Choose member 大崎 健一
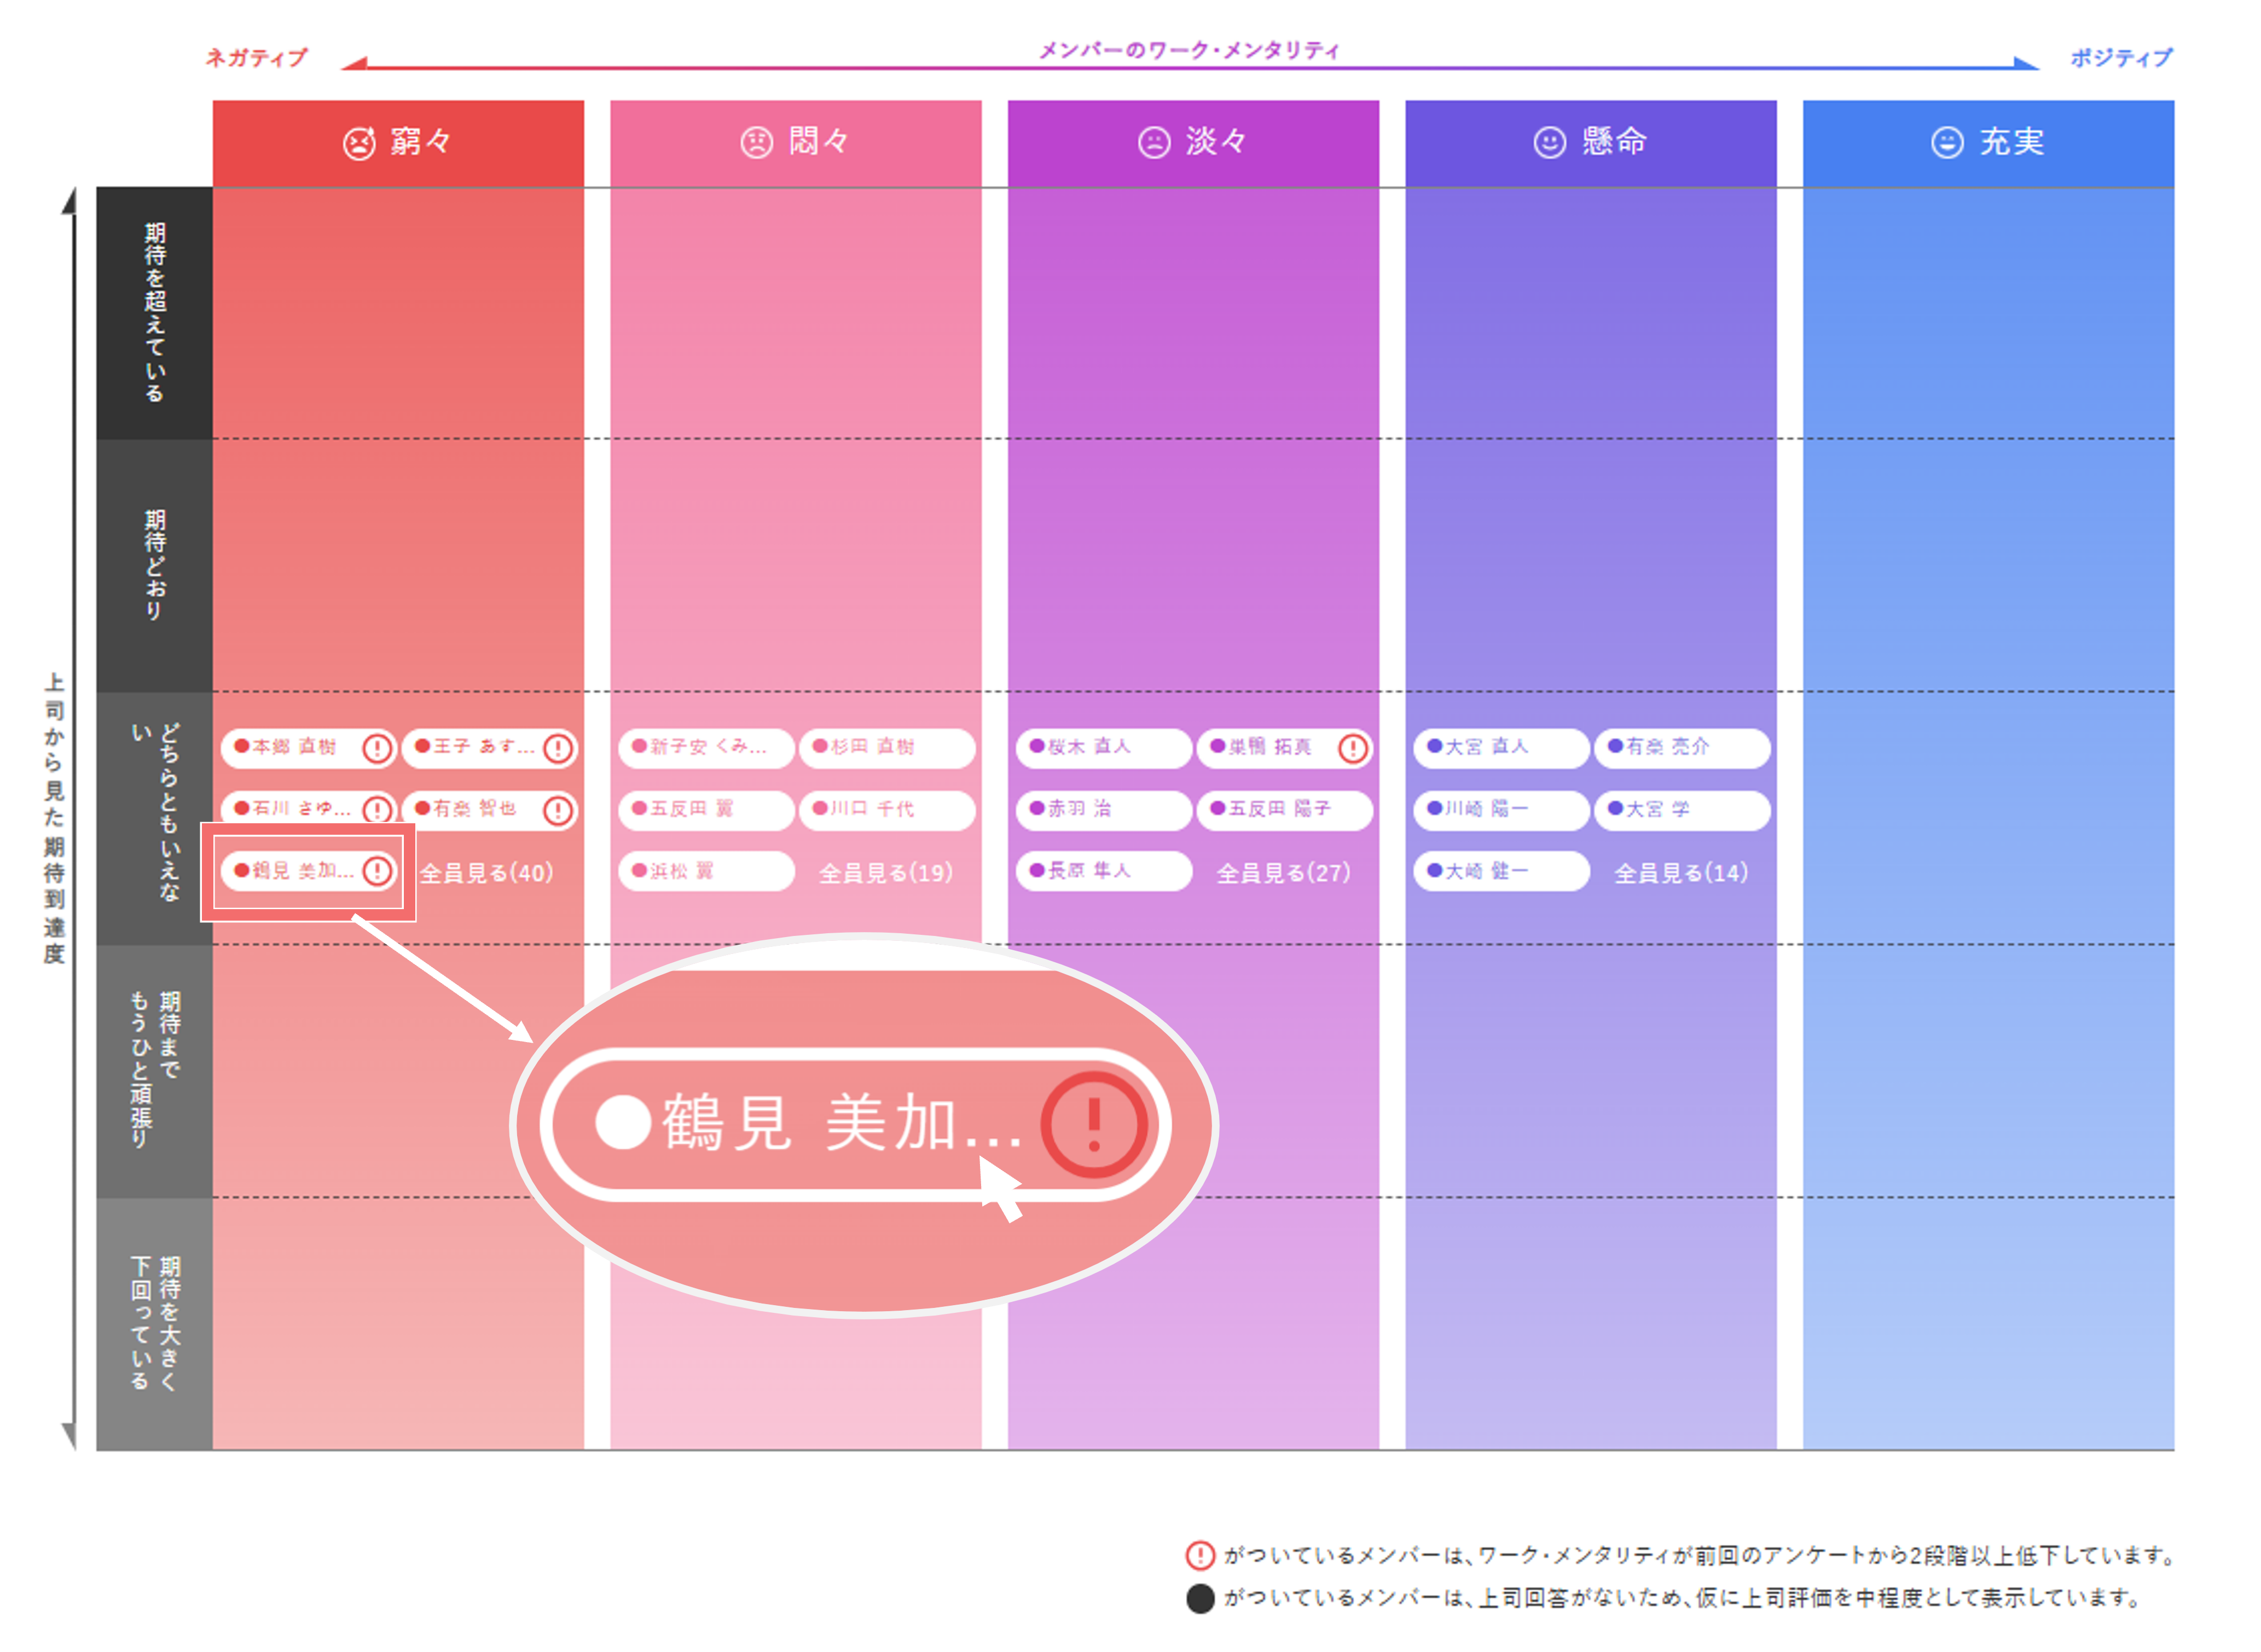 pos(1501,871)
